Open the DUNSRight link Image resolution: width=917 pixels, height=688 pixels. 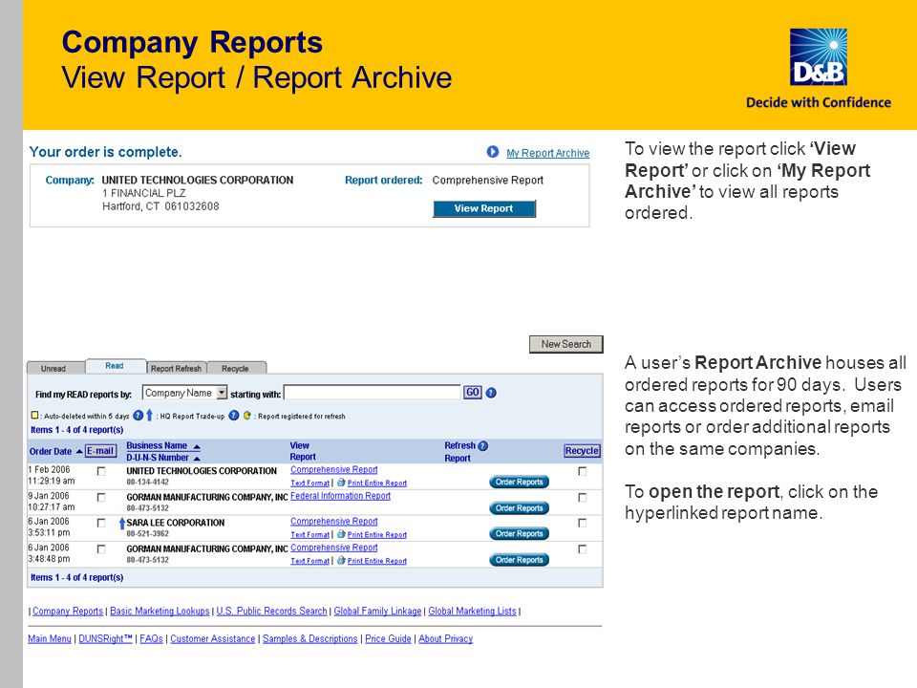[x=106, y=639]
